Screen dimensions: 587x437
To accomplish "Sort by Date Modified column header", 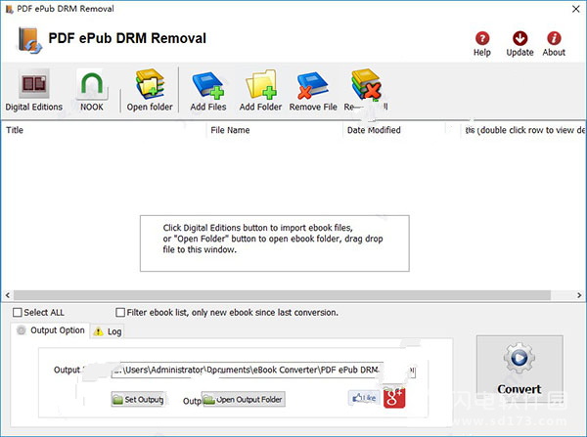I will 394,130.
